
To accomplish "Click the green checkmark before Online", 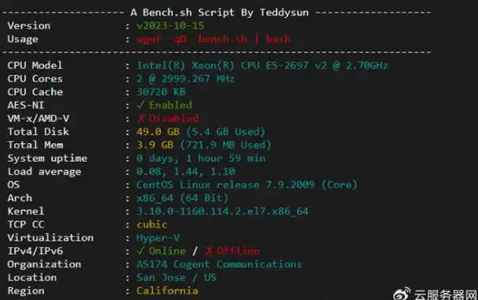I will coord(140,251).
